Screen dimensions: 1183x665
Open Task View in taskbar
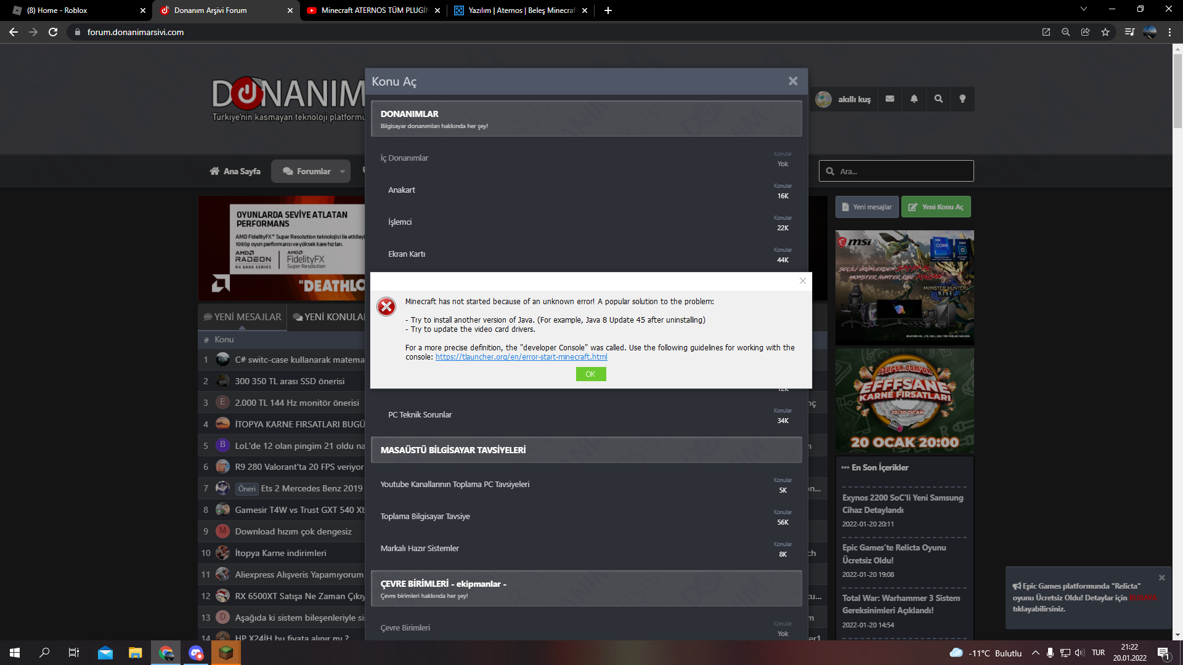click(x=74, y=653)
